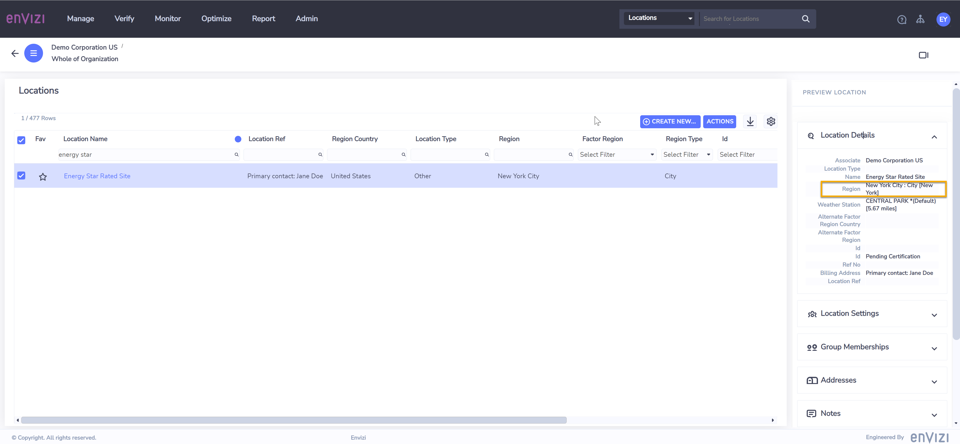Toggle the side preview panel icon
The width and height of the screenshot is (960, 444).
tap(923, 55)
